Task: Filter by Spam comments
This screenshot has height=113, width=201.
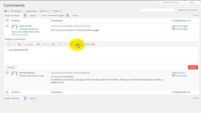Action: (43, 11)
